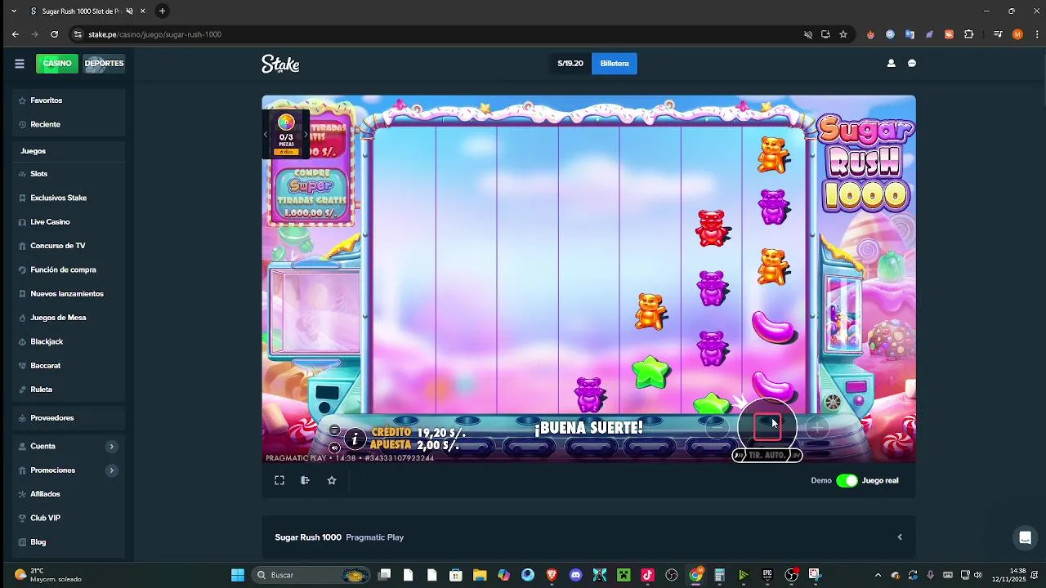This screenshot has width=1046, height=588.
Task: Click the browser reload icon
Action: (x=54, y=34)
